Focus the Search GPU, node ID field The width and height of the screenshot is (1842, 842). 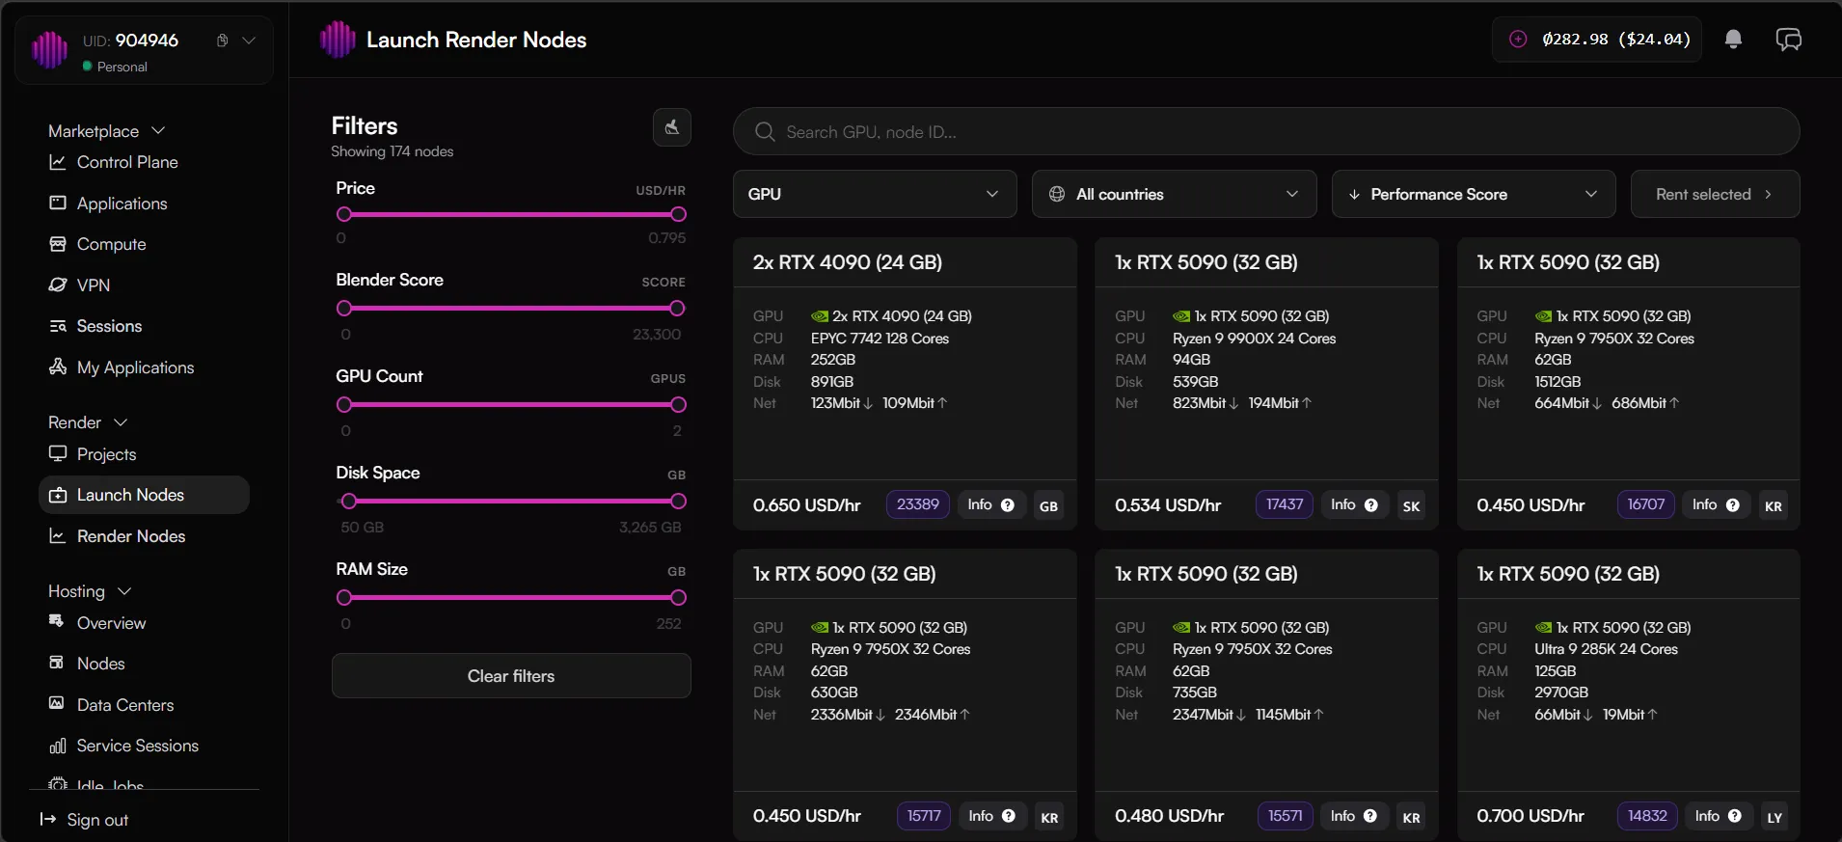point(1266,132)
